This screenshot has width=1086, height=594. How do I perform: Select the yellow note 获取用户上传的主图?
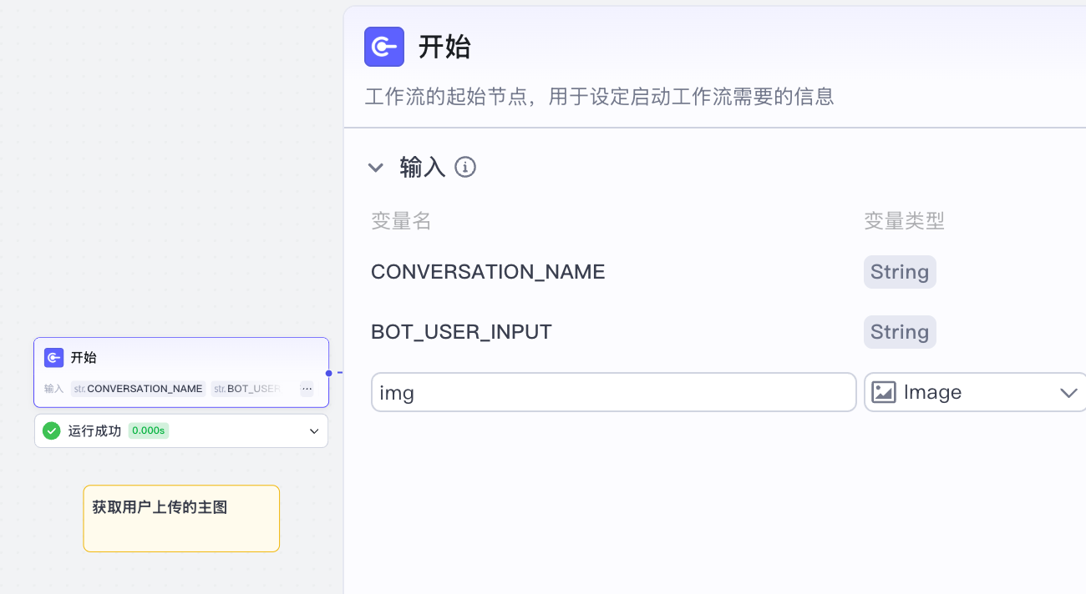tap(181, 518)
